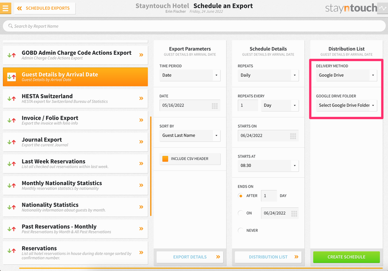Click the Date field showing 05/16/2022
The width and height of the screenshot is (388, 271).
click(190, 105)
